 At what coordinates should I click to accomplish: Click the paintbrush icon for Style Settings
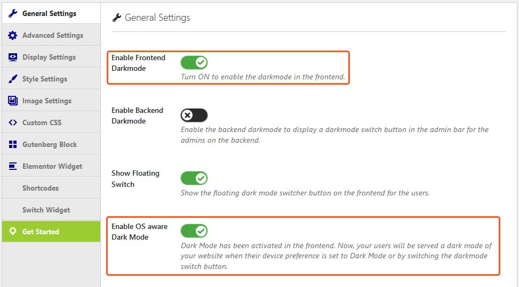point(13,79)
